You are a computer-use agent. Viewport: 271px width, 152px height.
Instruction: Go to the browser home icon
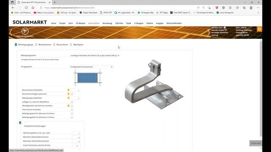click(33, 8)
